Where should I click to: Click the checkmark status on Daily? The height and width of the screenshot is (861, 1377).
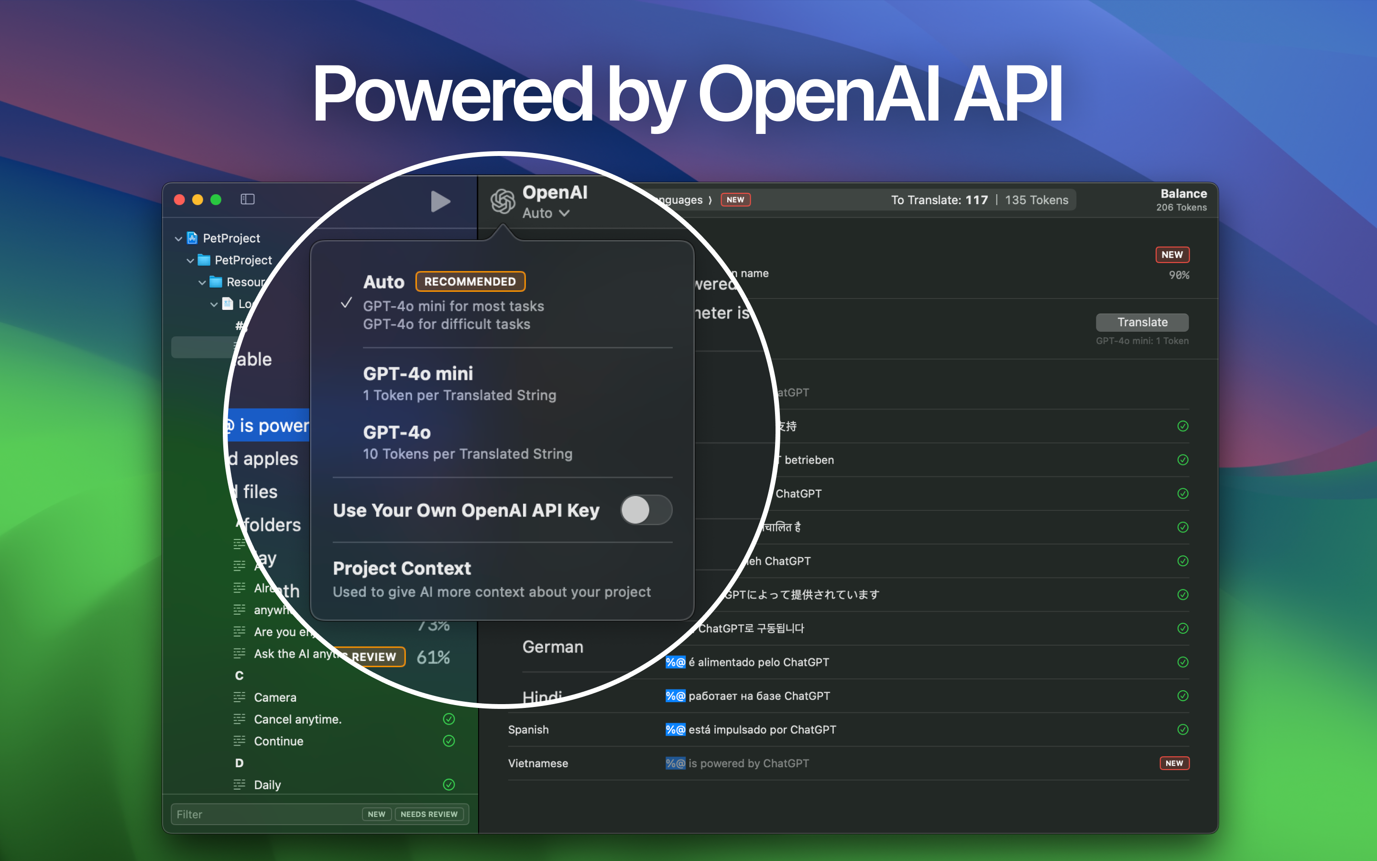(x=449, y=784)
